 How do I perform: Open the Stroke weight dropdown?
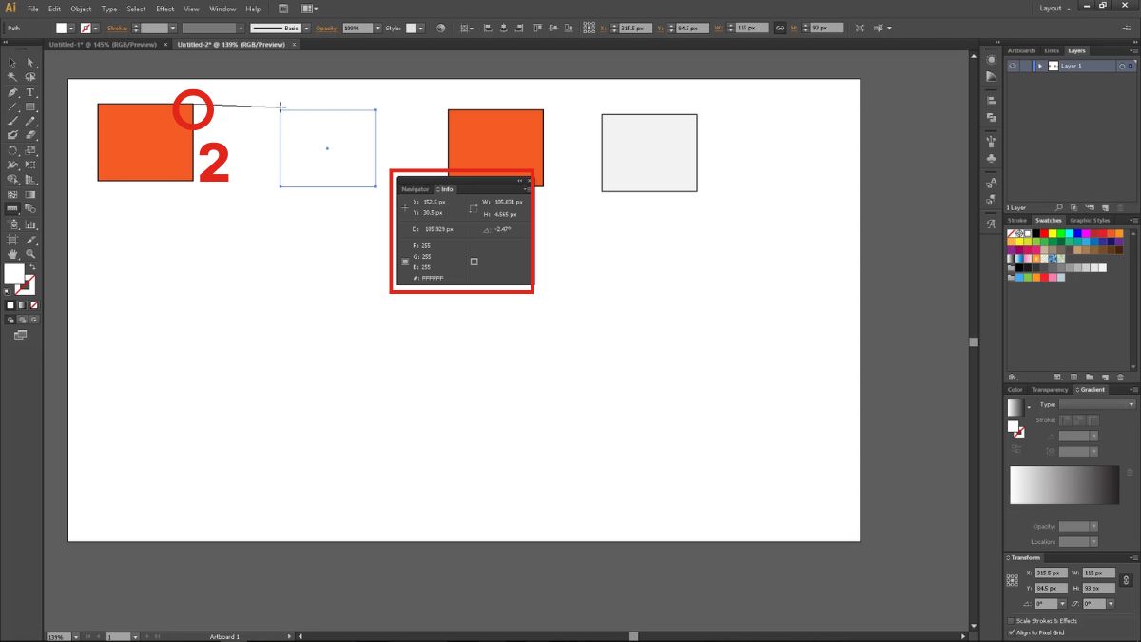coord(174,29)
